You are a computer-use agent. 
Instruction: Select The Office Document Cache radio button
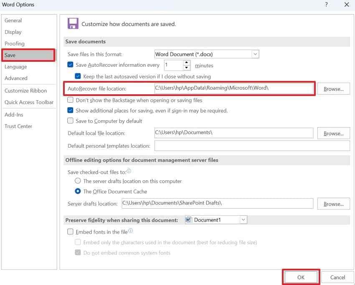(x=78, y=191)
